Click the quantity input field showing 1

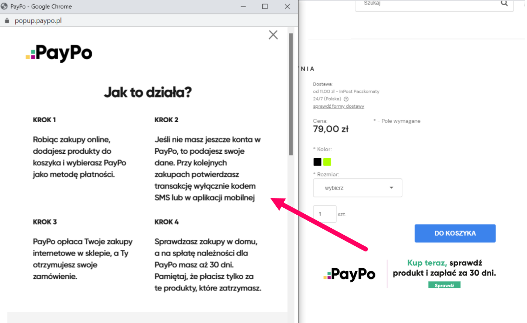coord(325,214)
